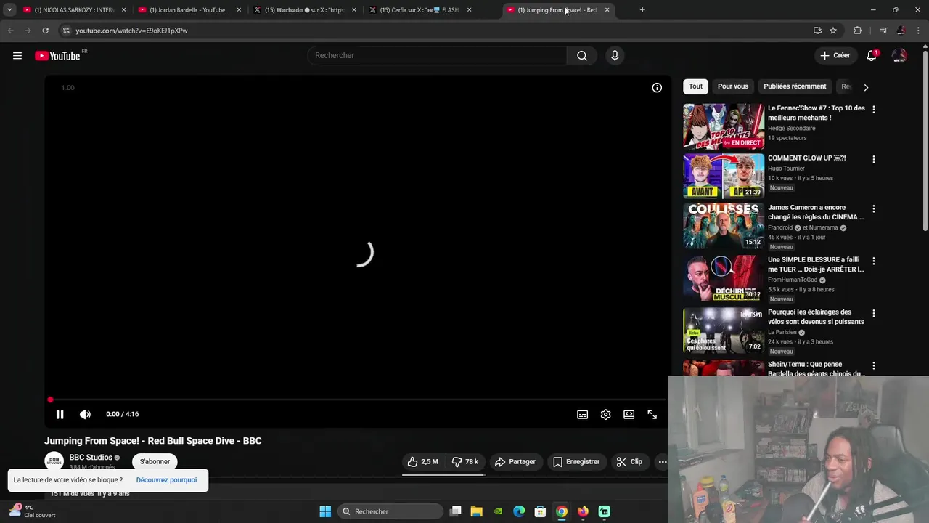The image size is (929, 523).
Task: Switch to NICOLAS SARKOZY browser tab
Action: (x=74, y=10)
